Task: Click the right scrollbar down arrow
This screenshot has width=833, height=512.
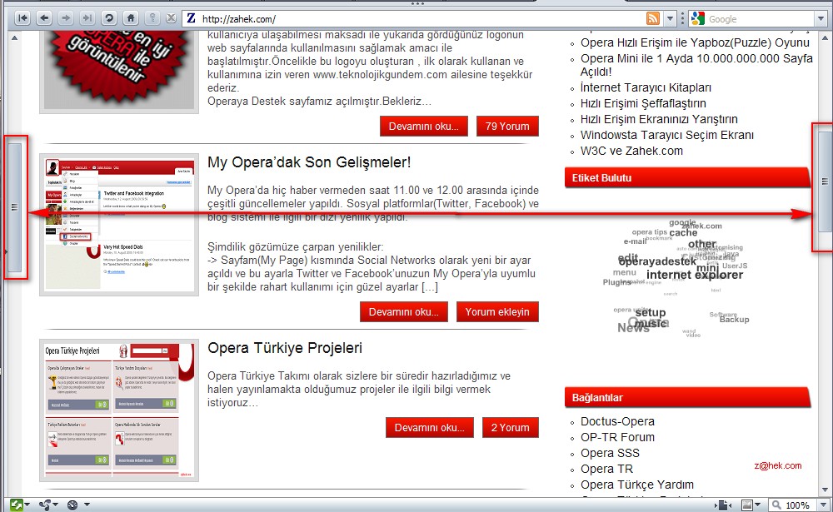Action: (825, 490)
